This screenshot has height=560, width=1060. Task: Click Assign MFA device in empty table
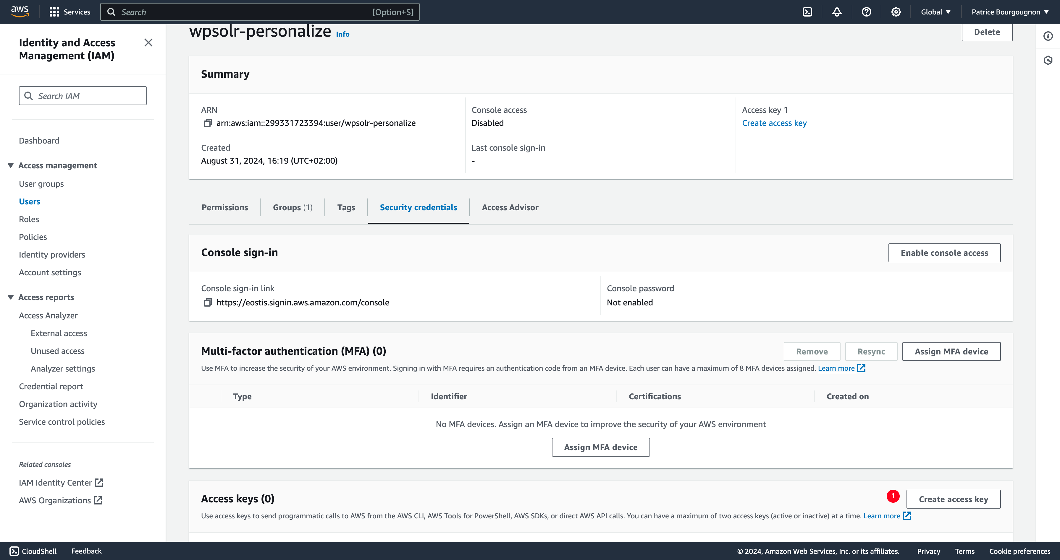click(601, 447)
